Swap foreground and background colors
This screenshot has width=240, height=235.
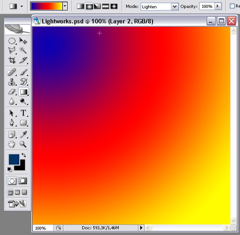click(24, 155)
